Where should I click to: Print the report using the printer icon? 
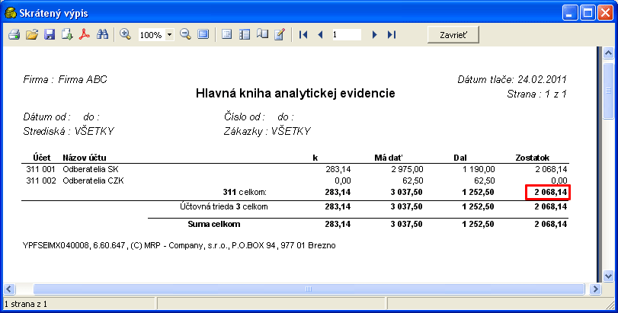pos(14,34)
